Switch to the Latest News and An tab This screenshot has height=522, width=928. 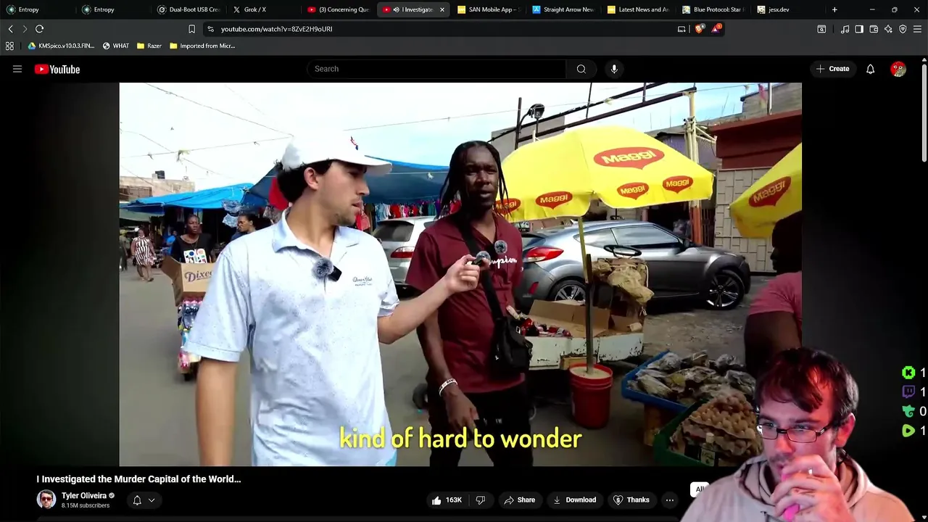tap(639, 9)
